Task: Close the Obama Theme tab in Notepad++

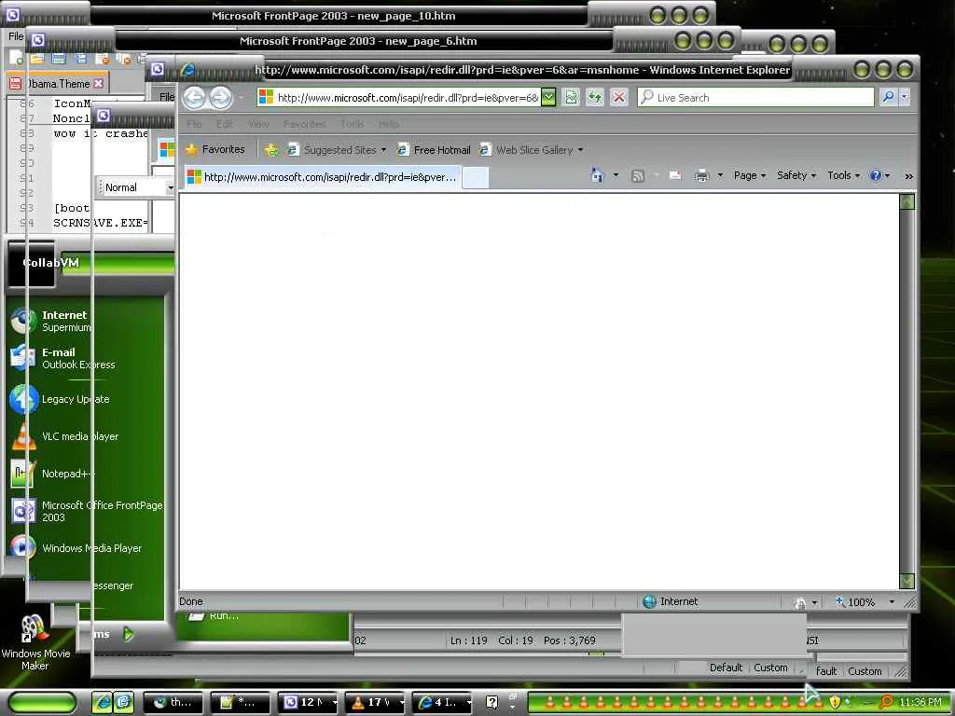Action: click(99, 83)
